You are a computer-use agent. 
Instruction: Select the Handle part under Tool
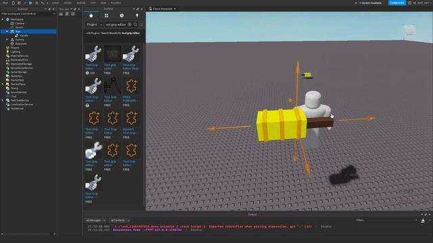tap(24, 36)
